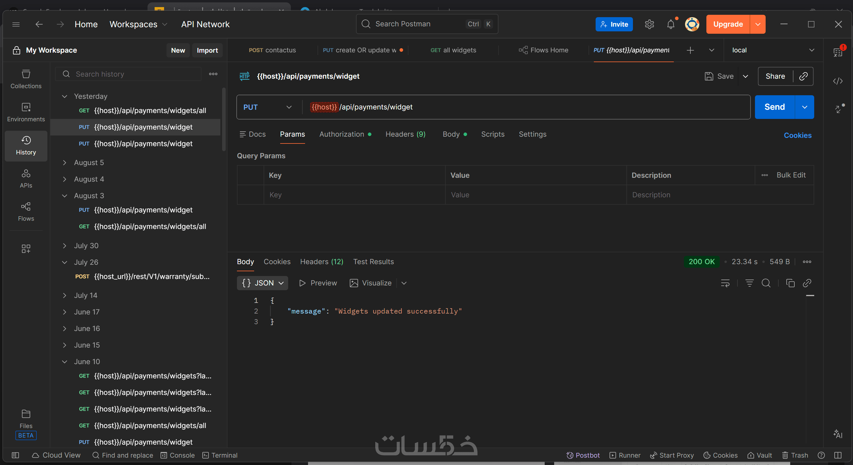Image resolution: width=853 pixels, height=465 pixels.
Task: Open history options three-dot menu
Action: [x=213, y=74]
